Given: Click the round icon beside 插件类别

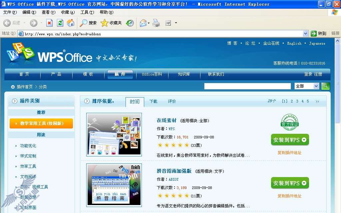Looking at the screenshot, I should [x=14, y=101].
